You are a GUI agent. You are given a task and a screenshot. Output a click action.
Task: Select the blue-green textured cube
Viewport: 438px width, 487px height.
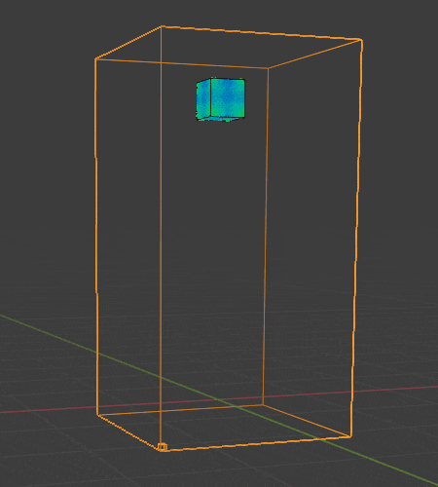coord(221,99)
